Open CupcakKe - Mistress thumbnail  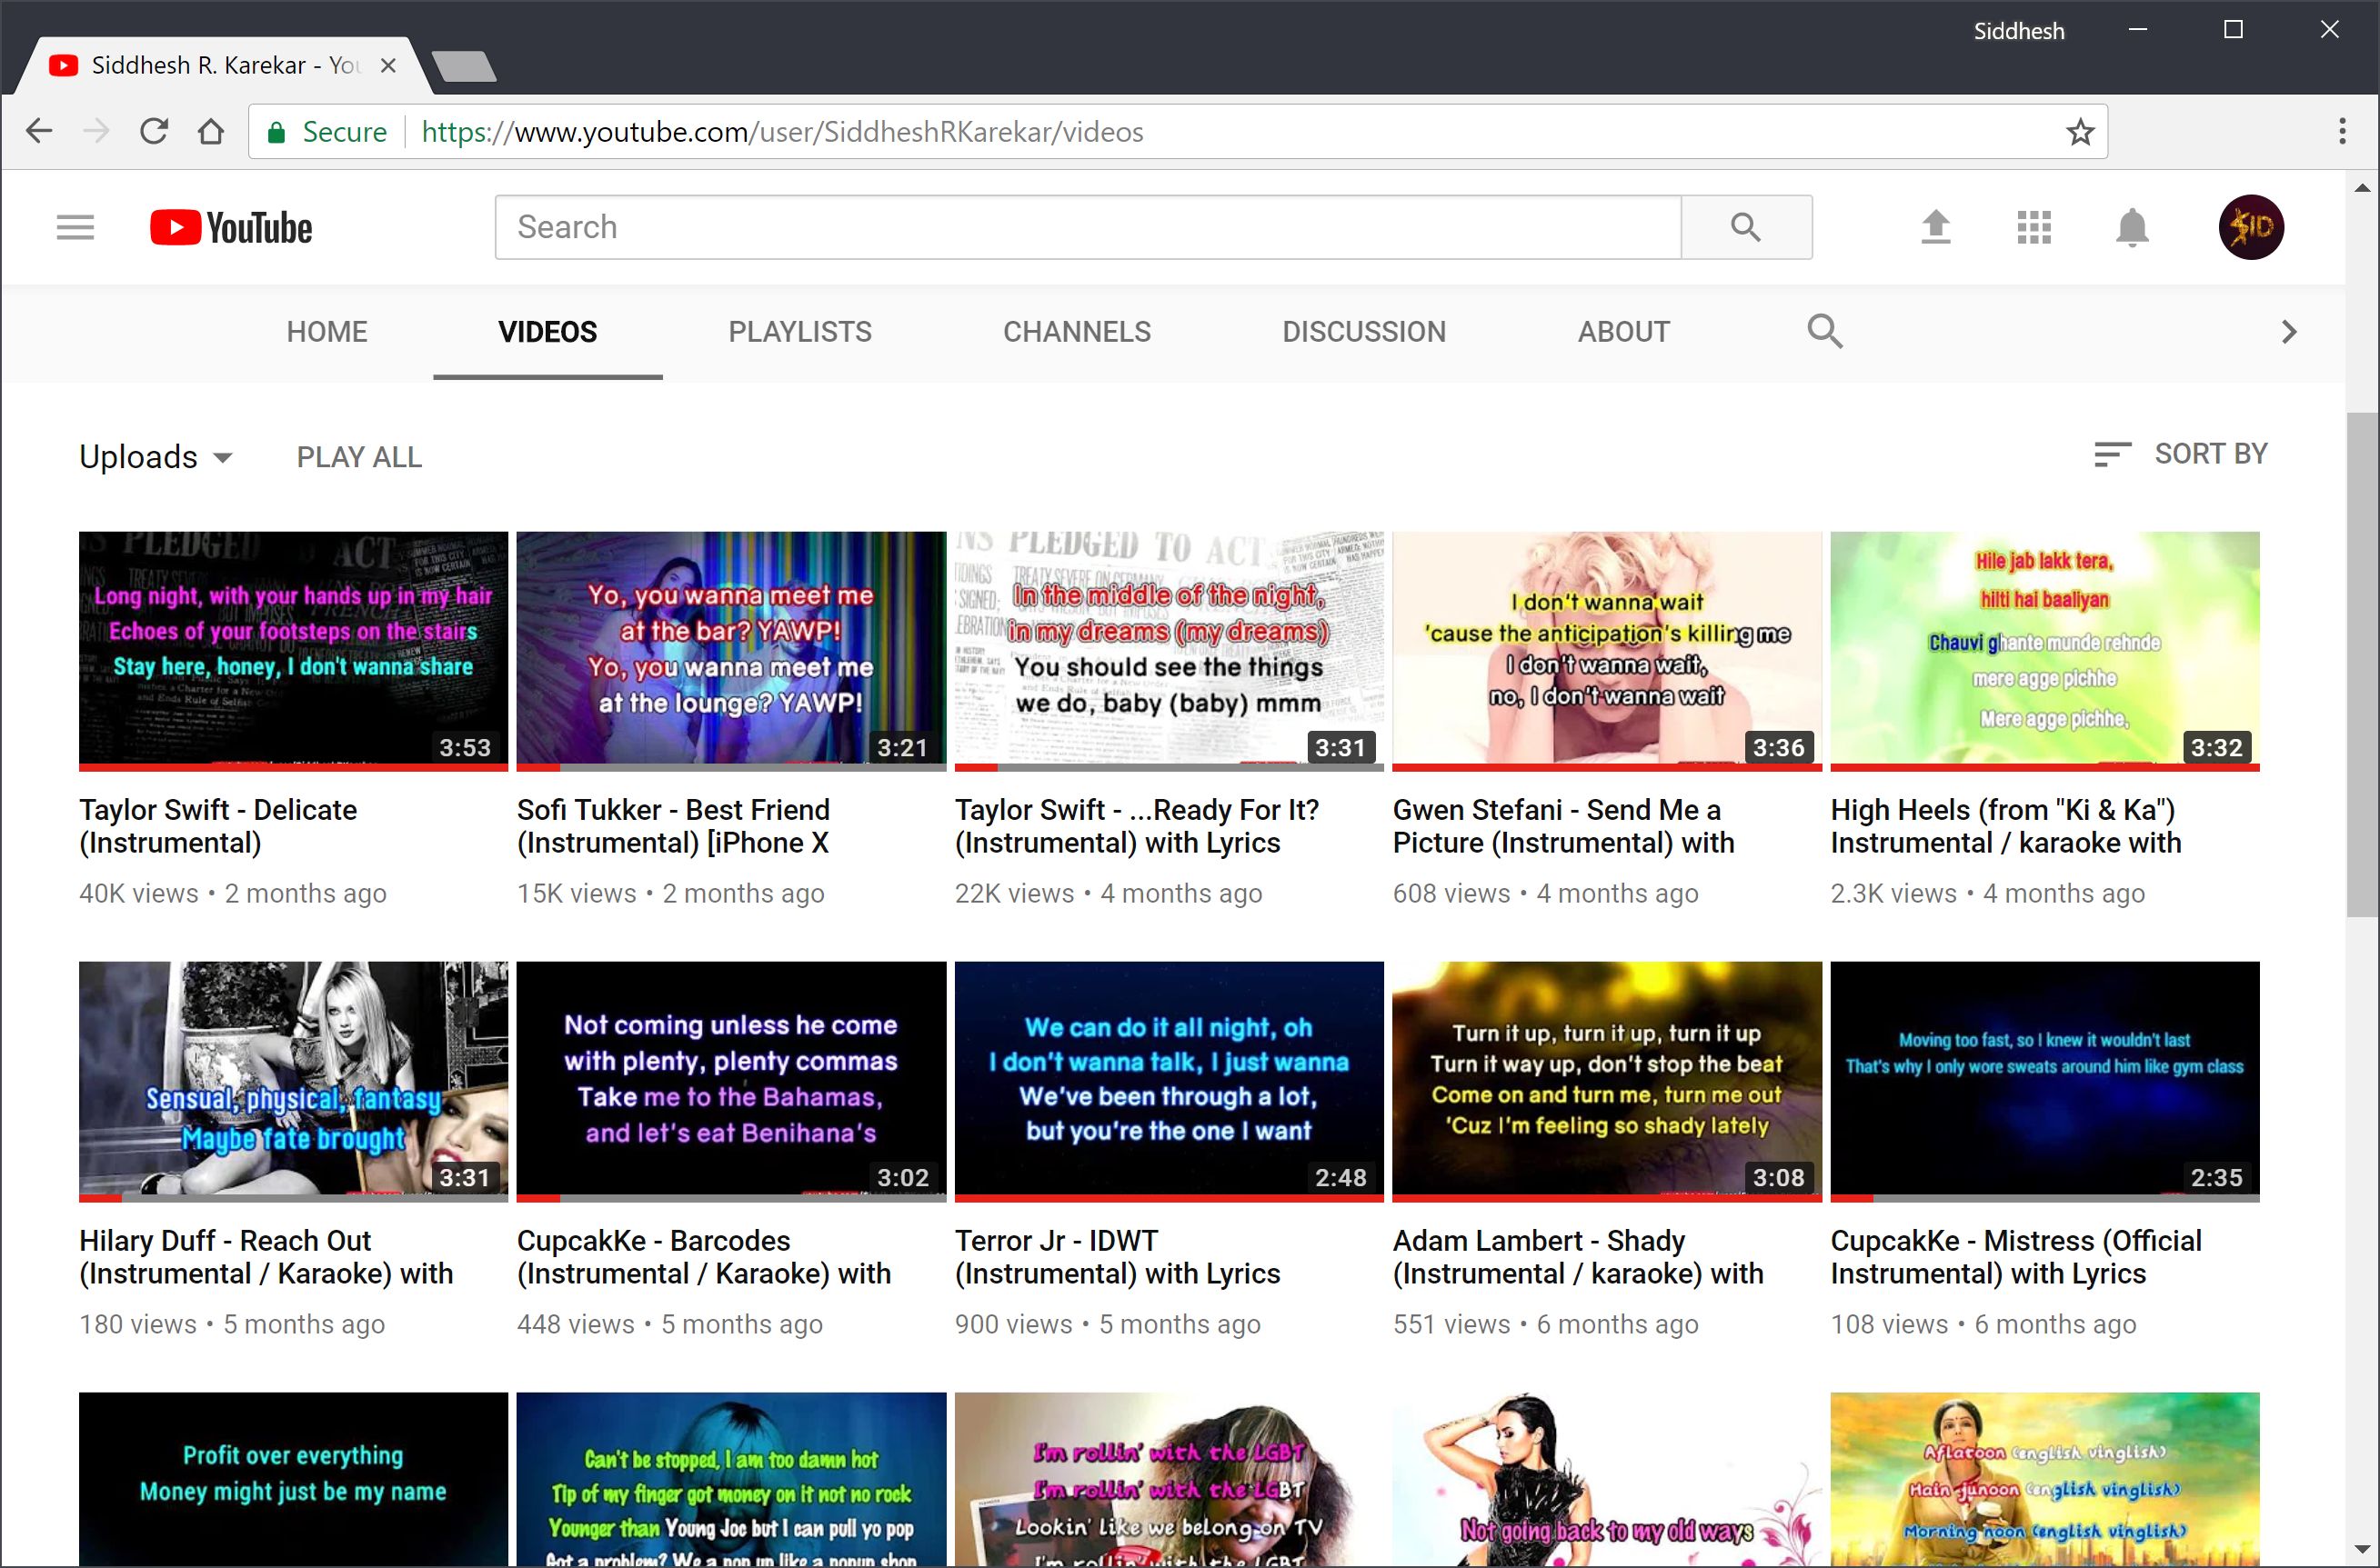(x=2044, y=1081)
